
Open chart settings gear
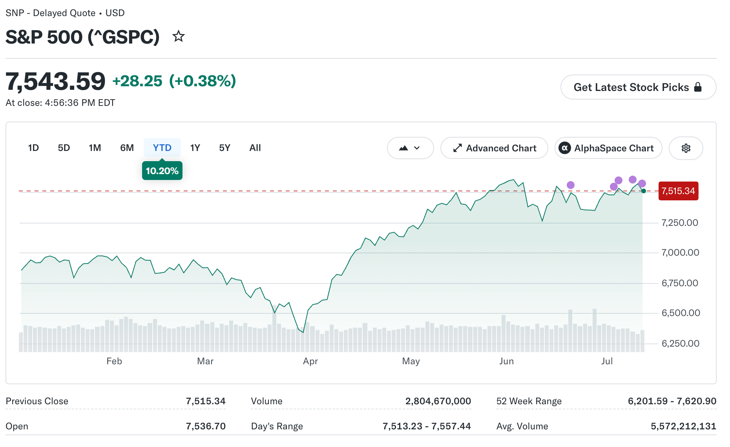click(686, 148)
